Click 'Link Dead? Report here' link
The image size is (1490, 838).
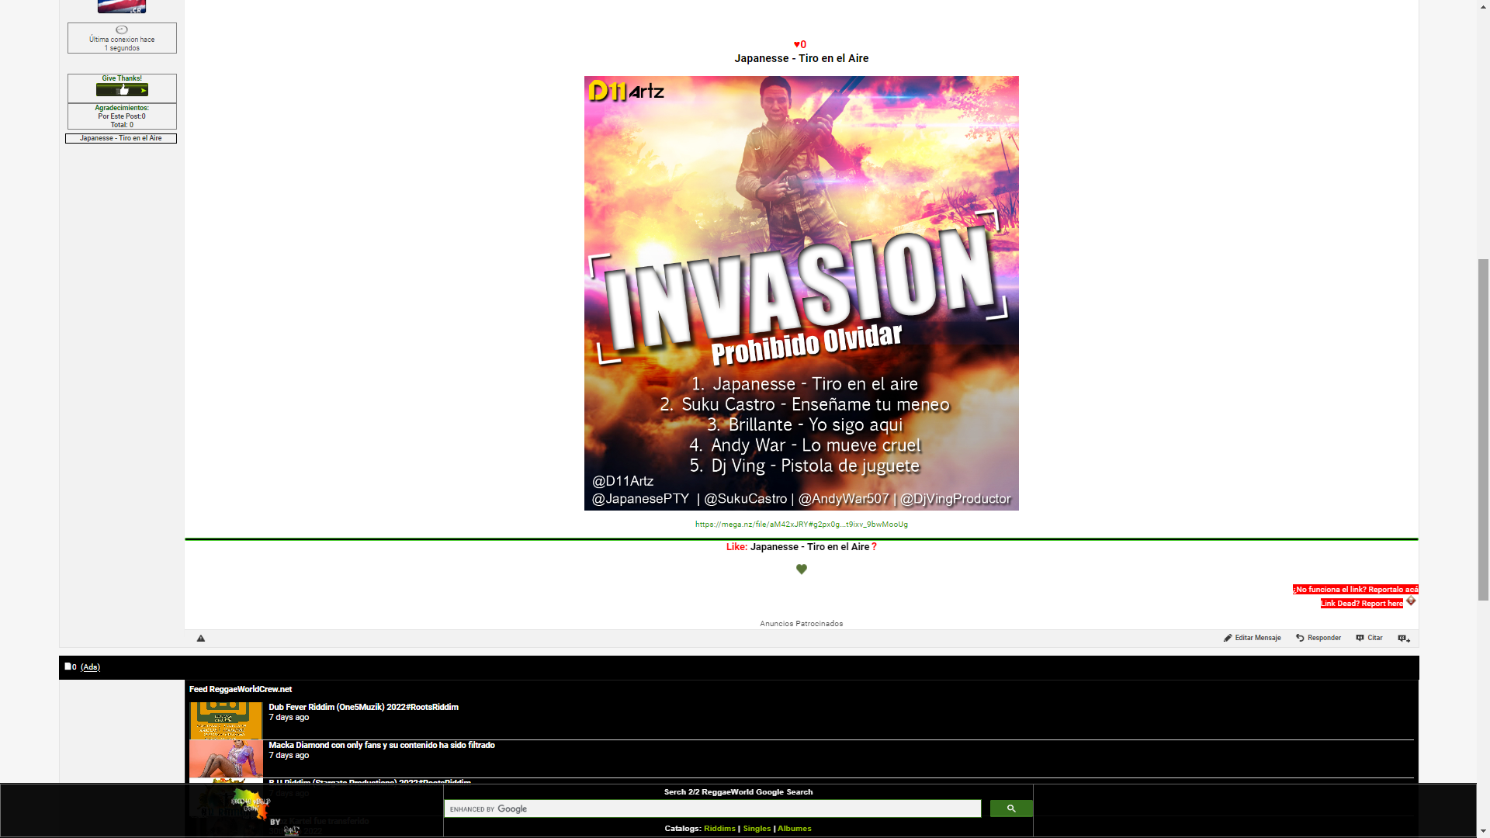click(x=1361, y=604)
